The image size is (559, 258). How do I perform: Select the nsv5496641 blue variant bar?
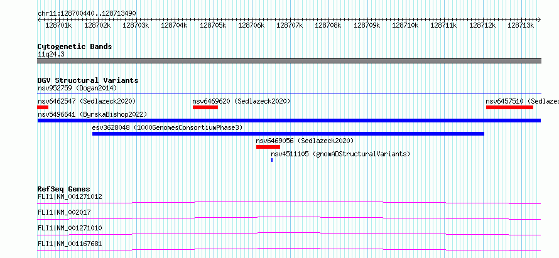(289, 121)
